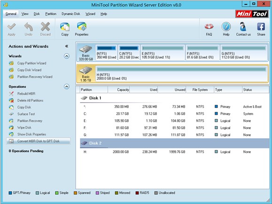Click the Apply checkmark icon
272x204 pixels.
click(12, 27)
